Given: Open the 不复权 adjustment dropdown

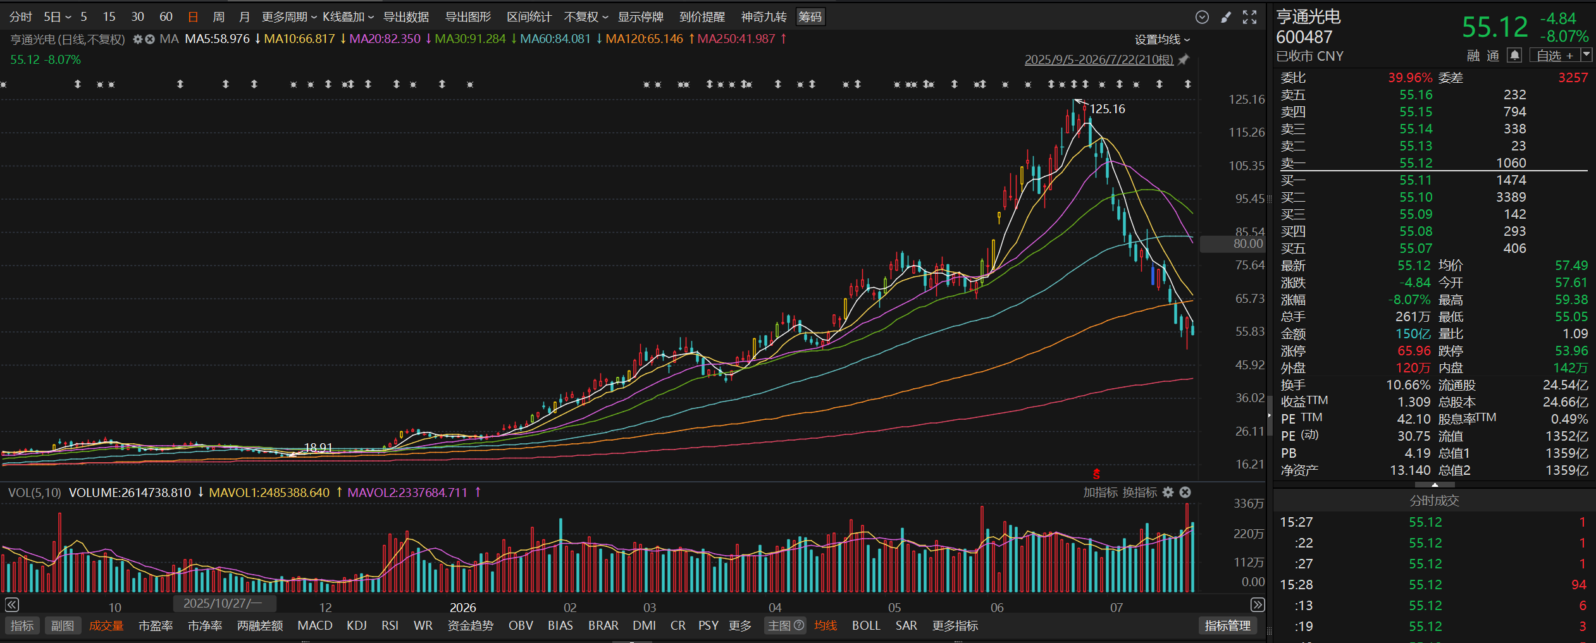Looking at the screenshot, I should [x=586, y=17].
